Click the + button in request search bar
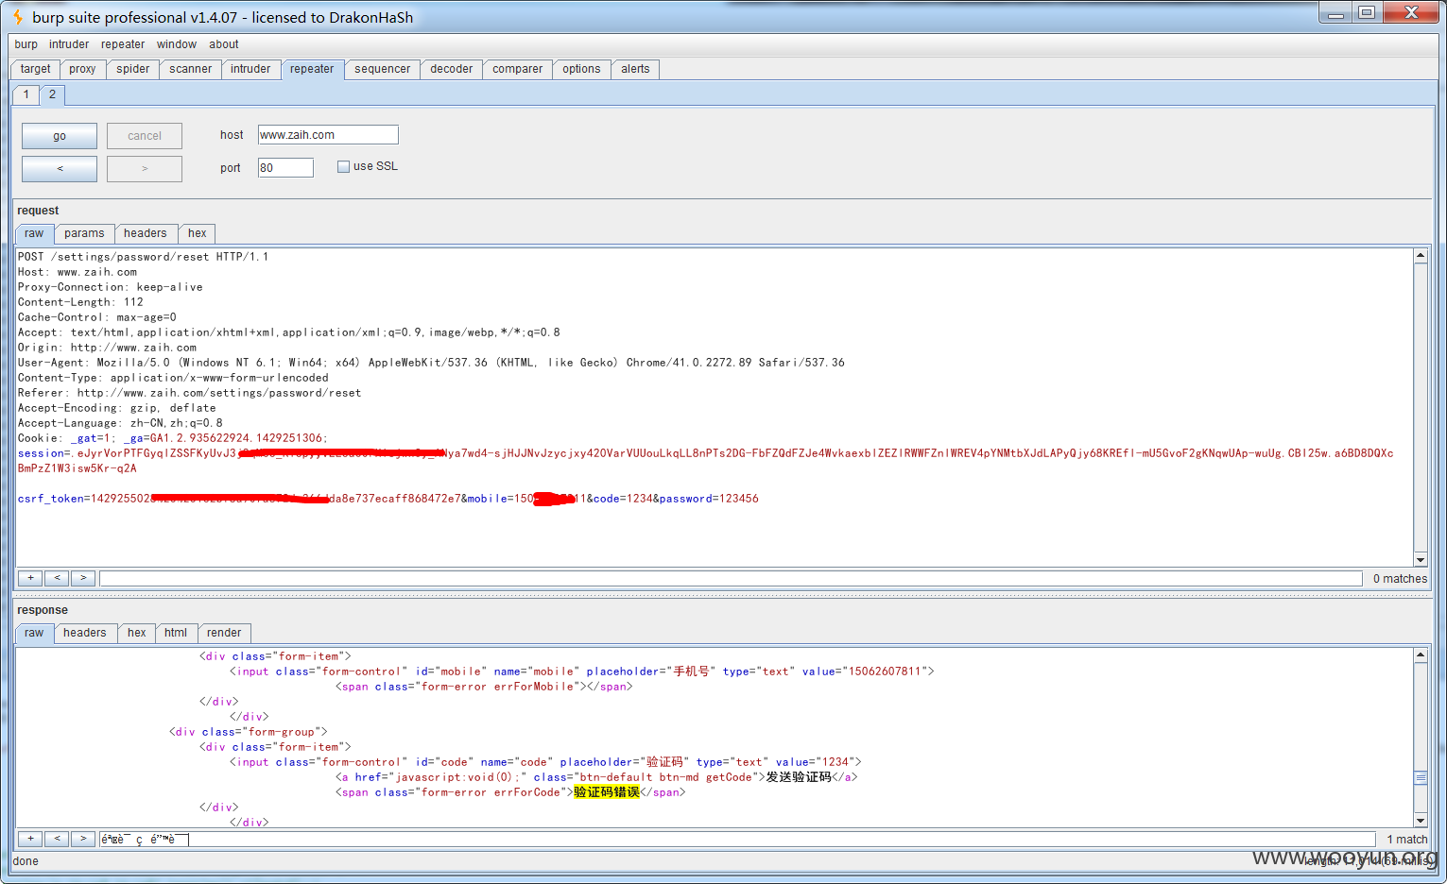 pyautogui.click(x=30, y=578)
